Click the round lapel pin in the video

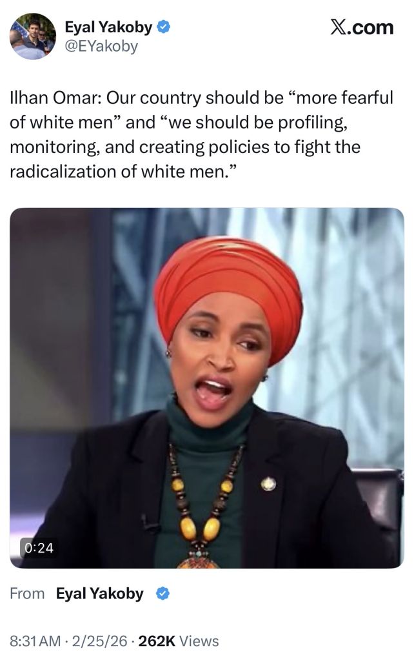pyautogui.click(x=268, y=484)
